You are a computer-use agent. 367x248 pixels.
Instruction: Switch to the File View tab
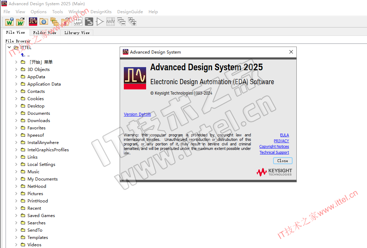[x=16, y=32]
